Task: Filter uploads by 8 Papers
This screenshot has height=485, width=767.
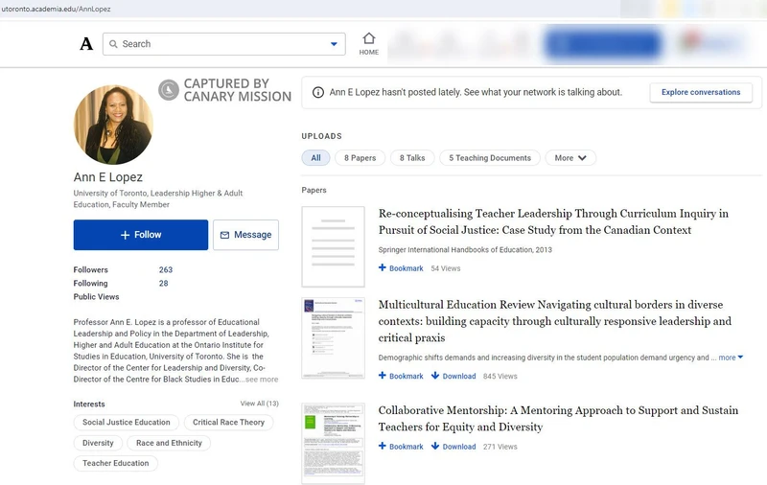Action: point(360,158)
